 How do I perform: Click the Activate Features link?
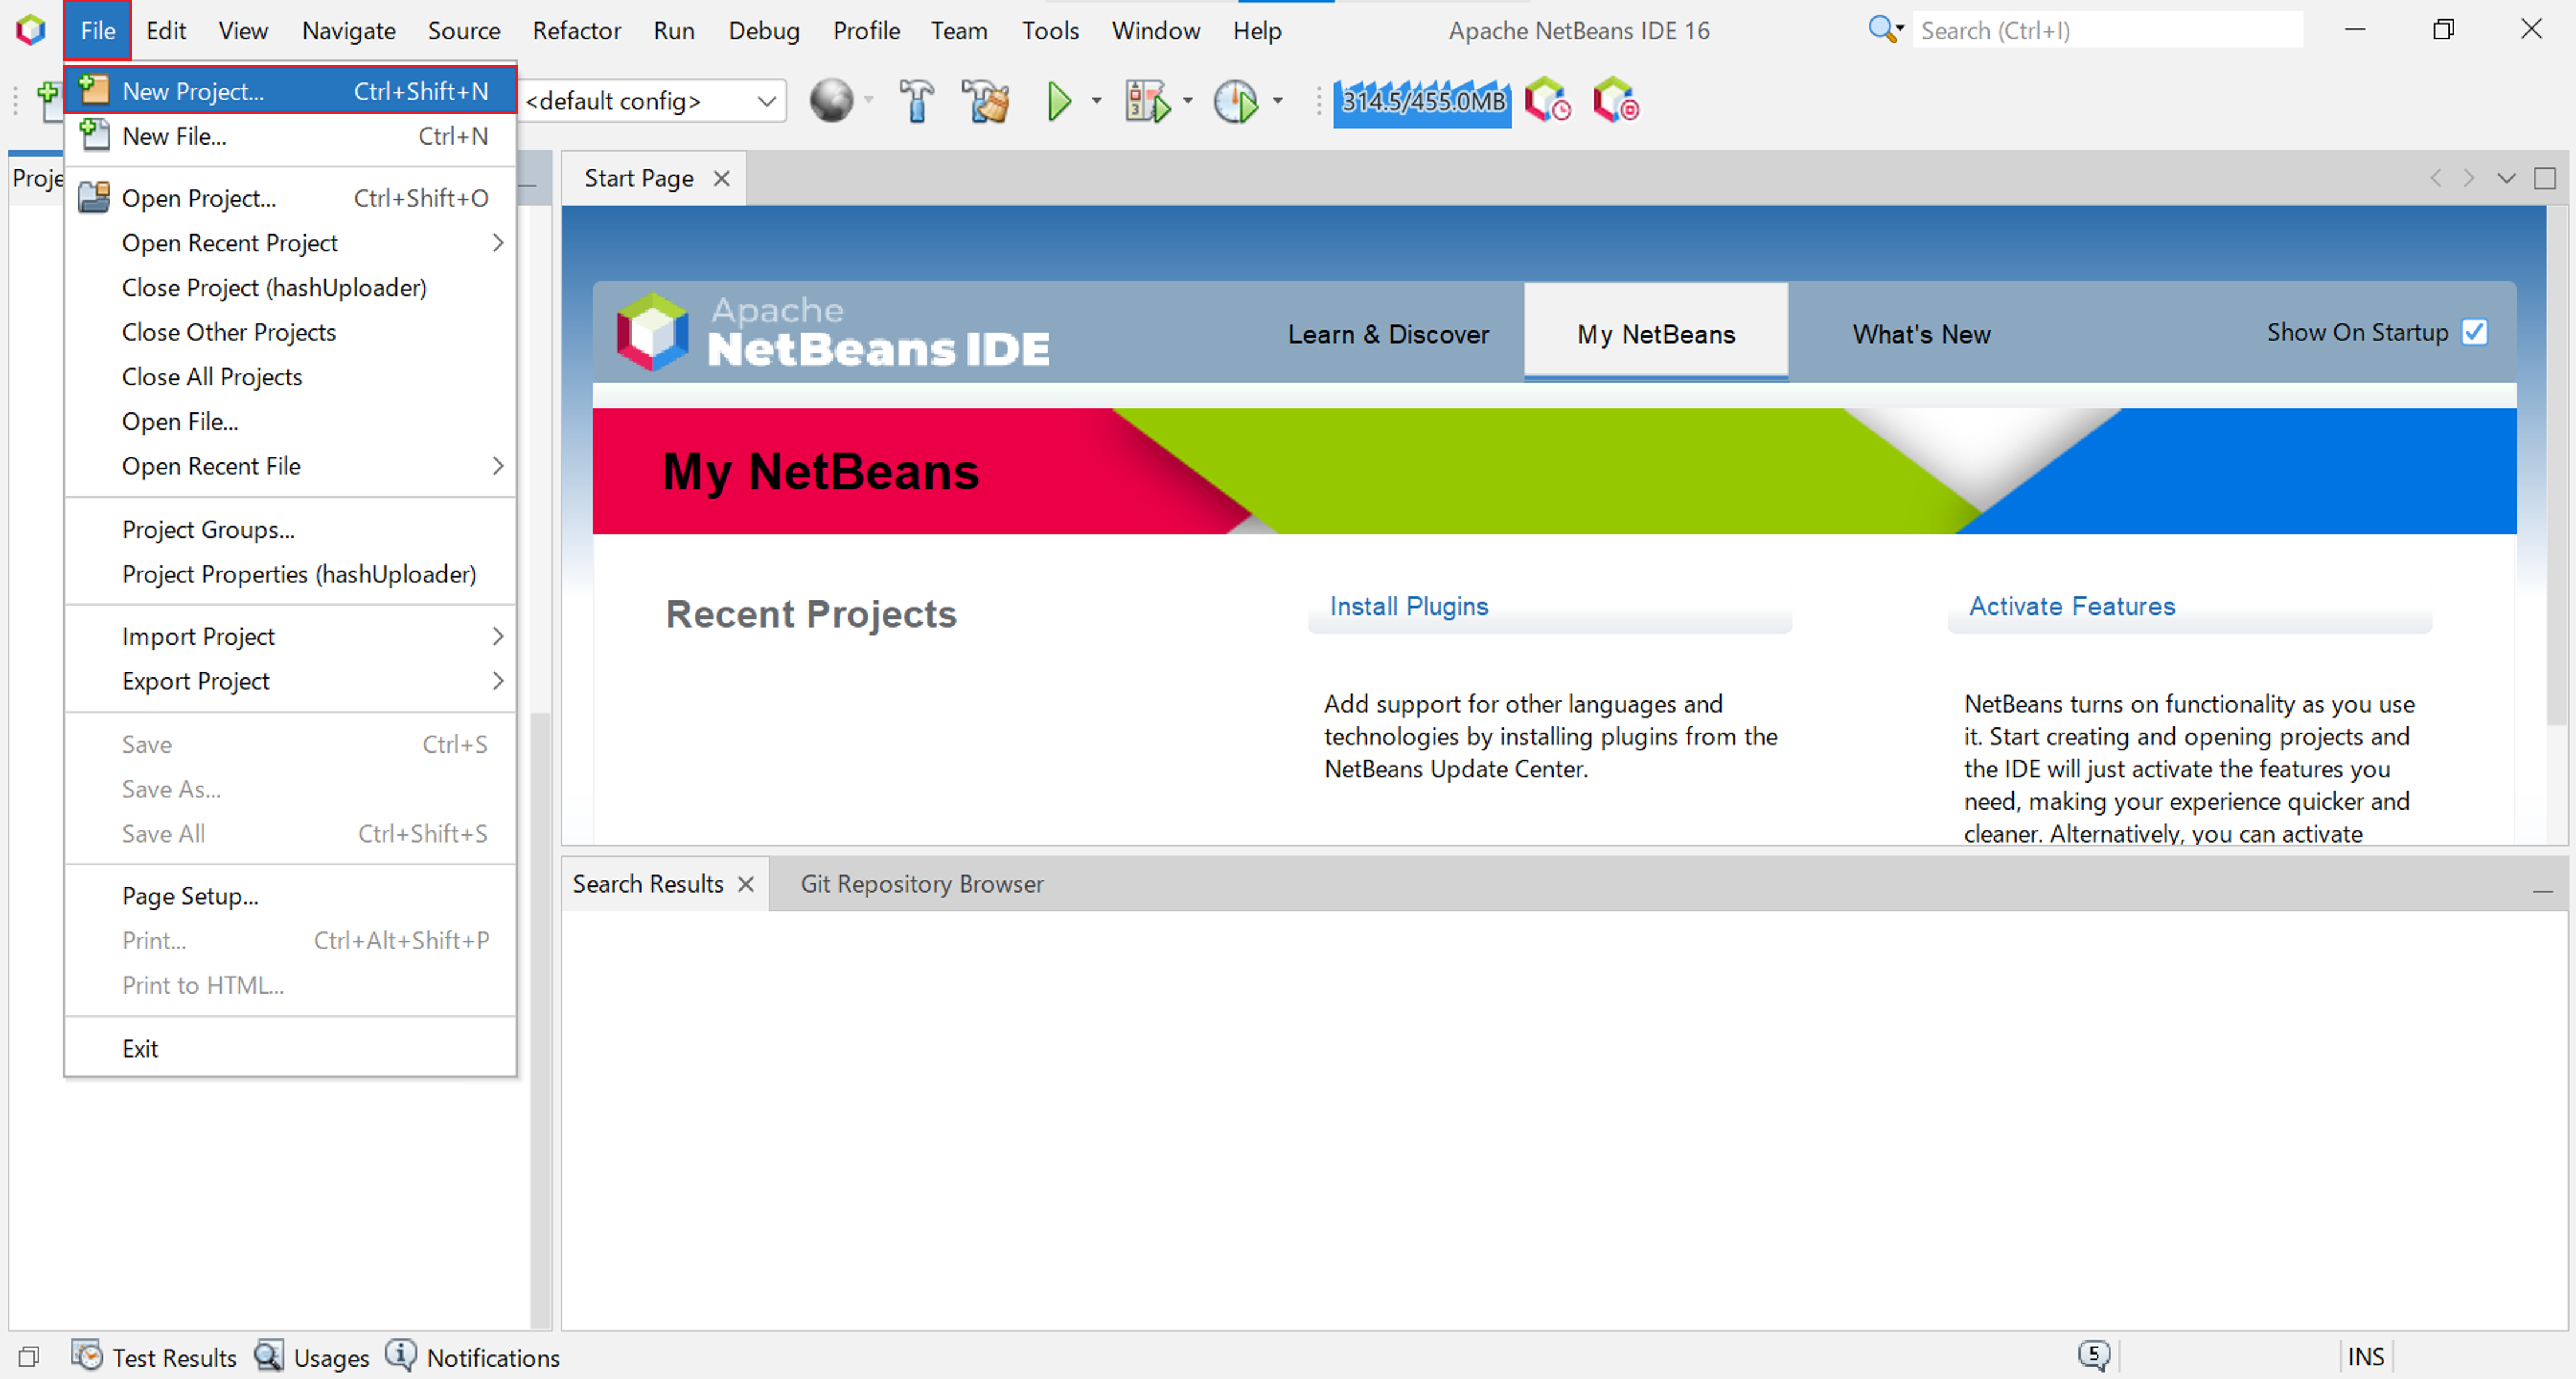2071,606
